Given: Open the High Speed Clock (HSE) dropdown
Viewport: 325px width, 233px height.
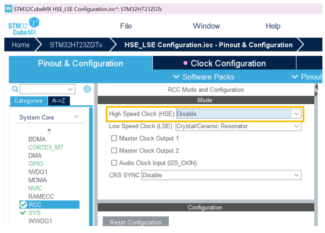Looking at the screenshot, I should tap(239, 114).
